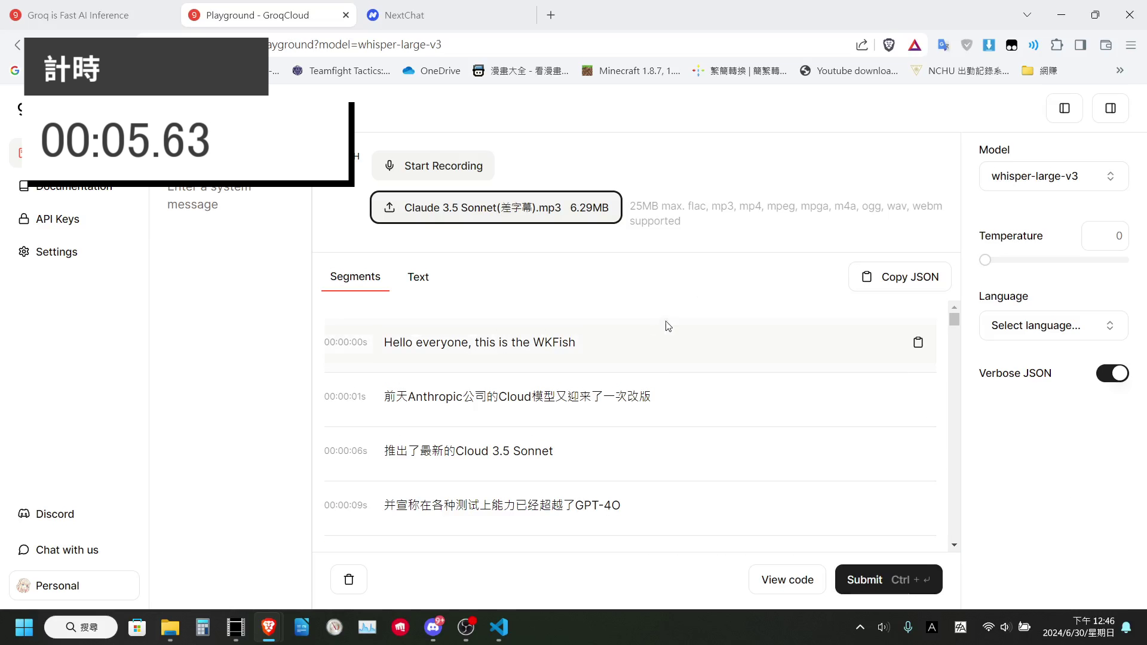
Task: Expand the bookmarks overflow chevron
Action: click(x=1120, y=70)
